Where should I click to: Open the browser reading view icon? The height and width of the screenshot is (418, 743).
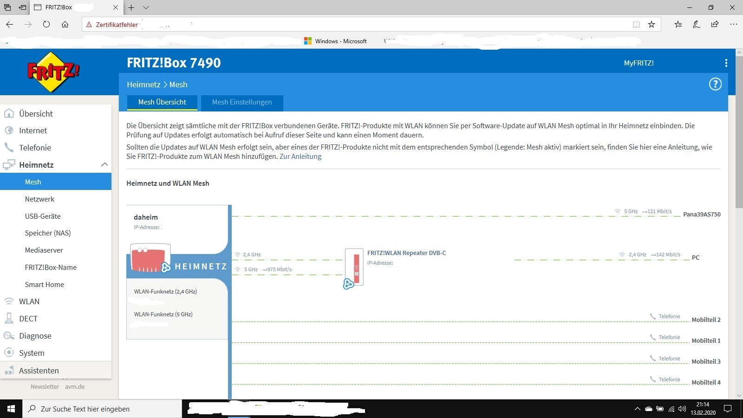click(x=636, y=24)
